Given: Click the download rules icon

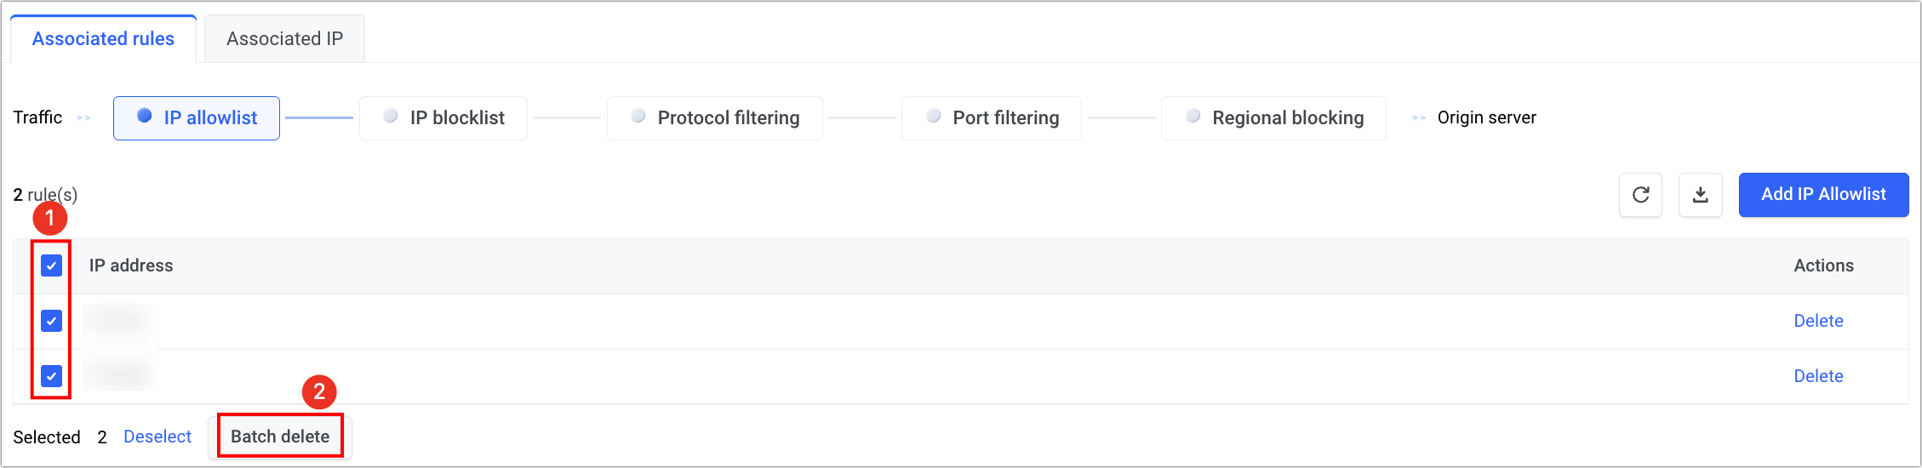Looking at the screenshot, I should (x=1700, y=195).
